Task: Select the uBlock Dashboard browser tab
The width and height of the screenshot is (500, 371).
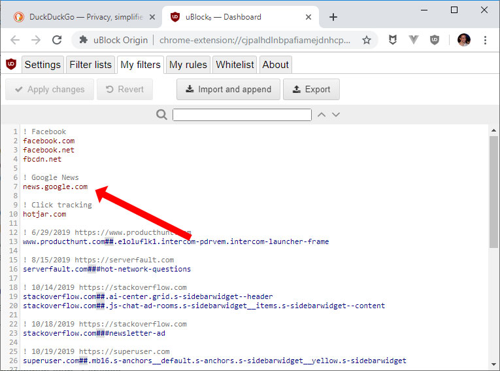Action: point(241,17)
